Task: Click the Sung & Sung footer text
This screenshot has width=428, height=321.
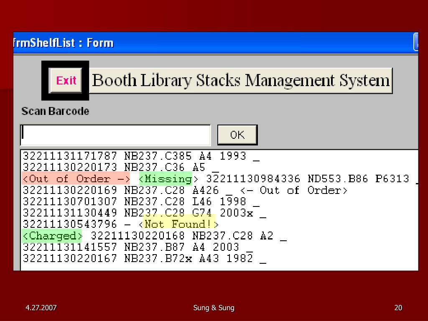Action: click(x=214, y=308)
